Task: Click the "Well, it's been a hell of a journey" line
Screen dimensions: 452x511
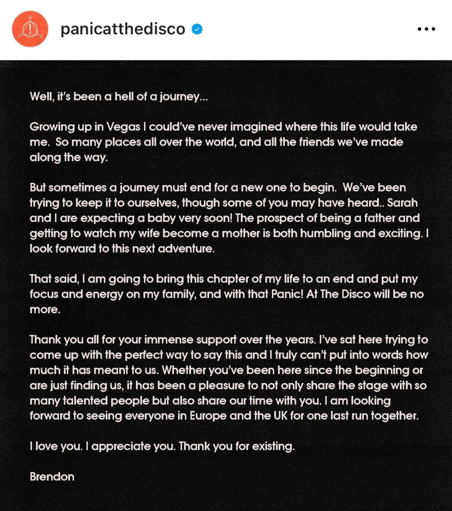Action: (x=119, y=96)
